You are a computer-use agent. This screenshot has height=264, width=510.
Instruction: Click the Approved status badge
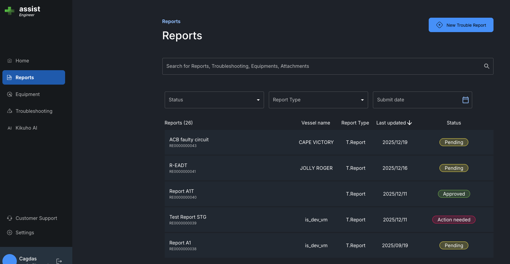coord(454,194)
